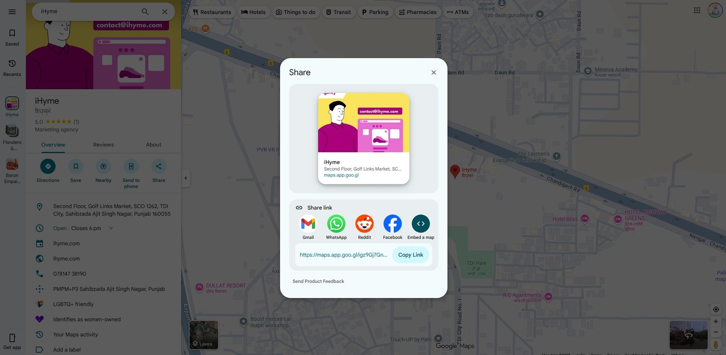726x355 pixels.
Task: Filter map by Restaurants
Action: [212, 12]
